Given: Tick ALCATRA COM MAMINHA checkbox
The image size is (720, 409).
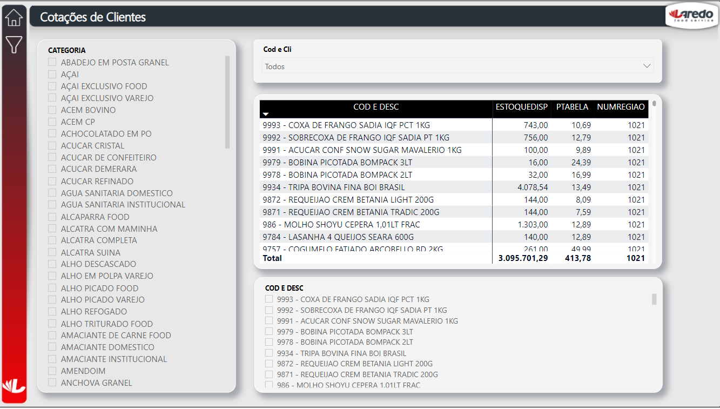Looking at the screenshot, I should click(52, 229).
